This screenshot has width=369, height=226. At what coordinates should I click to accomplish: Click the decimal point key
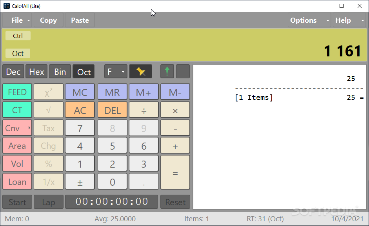click(x=144, y=182)
